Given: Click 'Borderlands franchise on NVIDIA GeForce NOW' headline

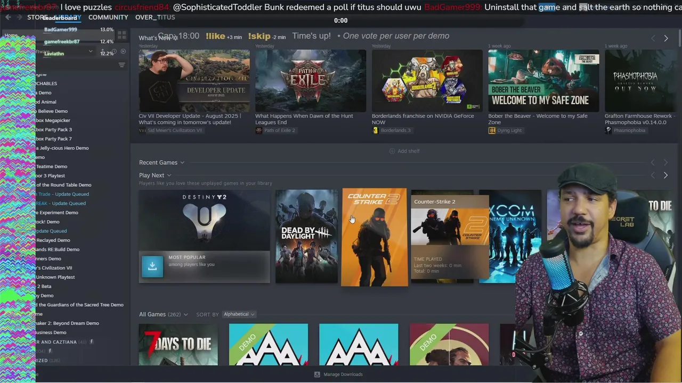Looking at the screenshot, I should point(423,119).
